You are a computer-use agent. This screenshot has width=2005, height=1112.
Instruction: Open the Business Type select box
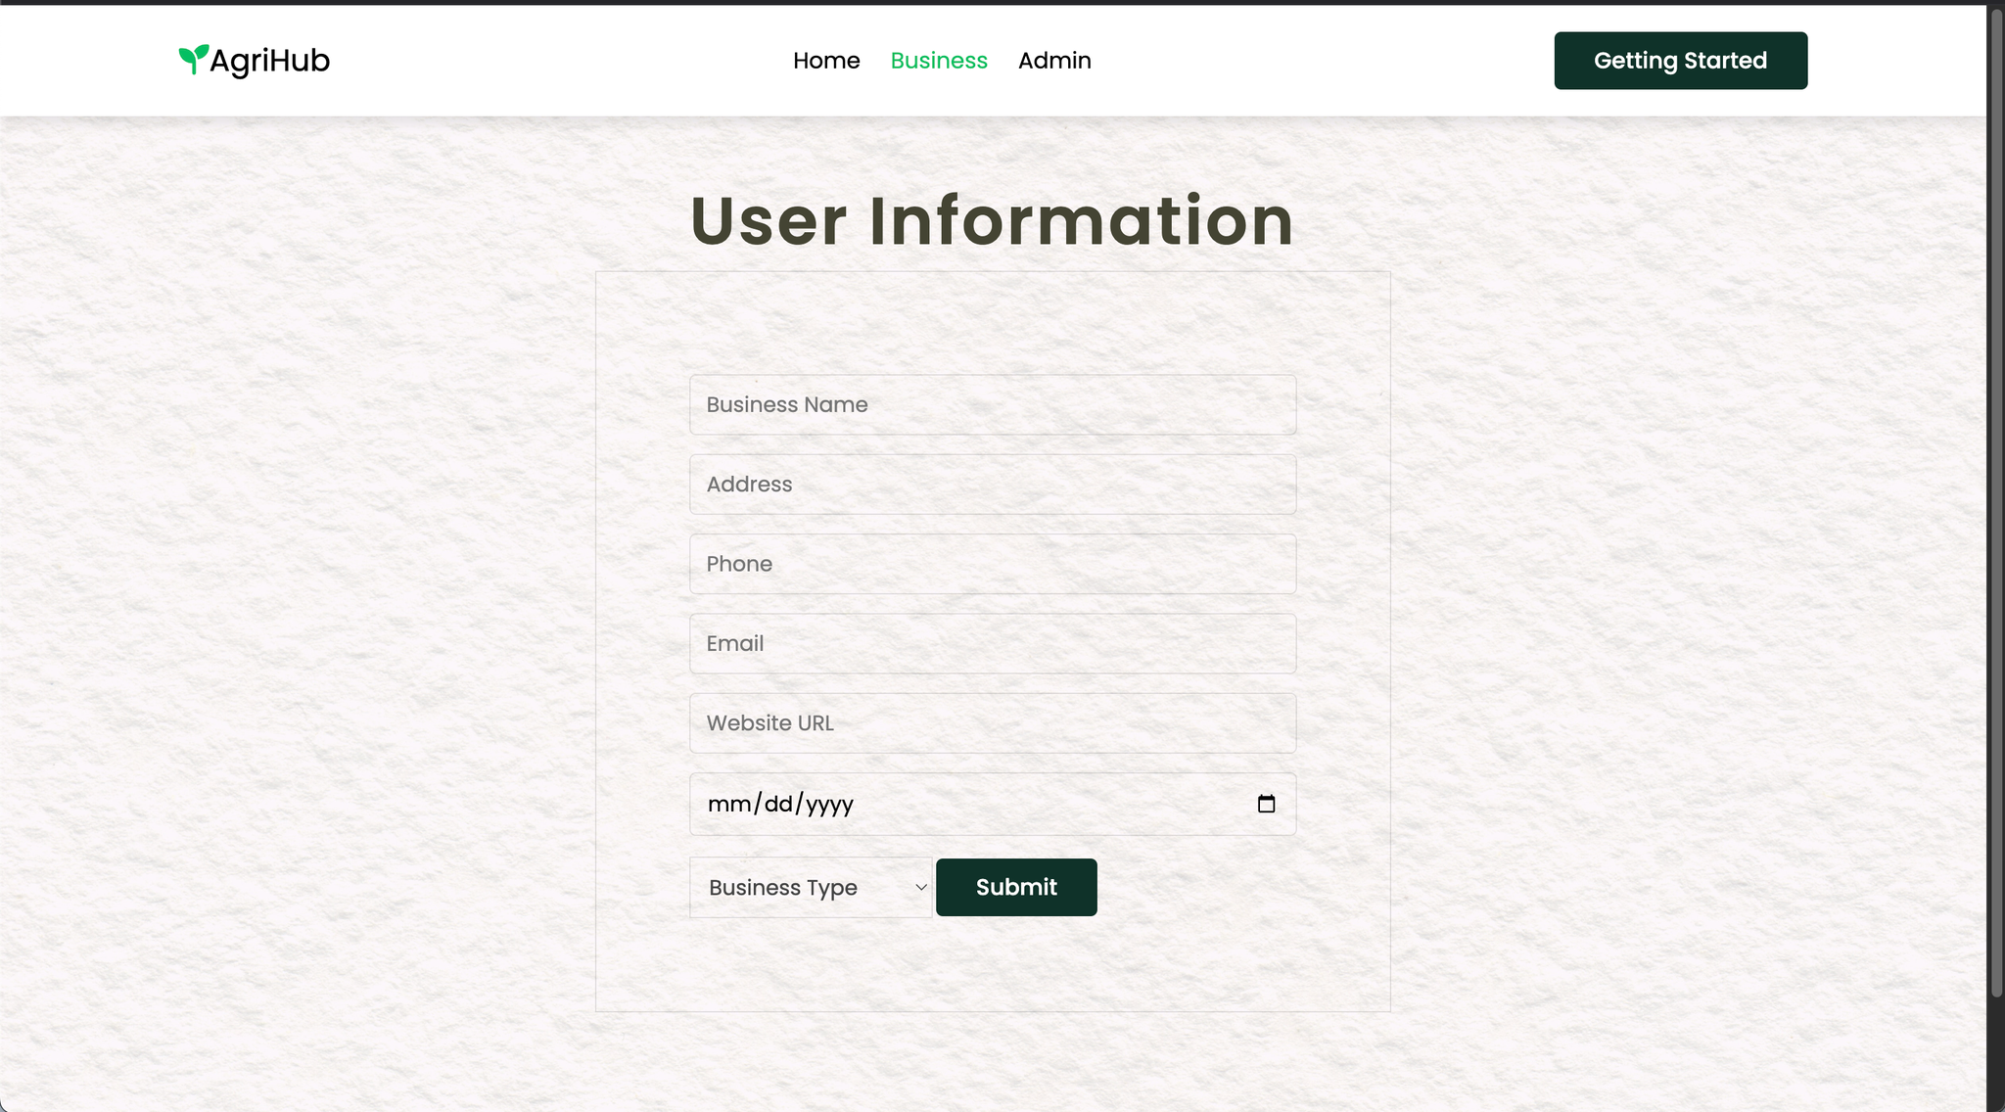809,887
